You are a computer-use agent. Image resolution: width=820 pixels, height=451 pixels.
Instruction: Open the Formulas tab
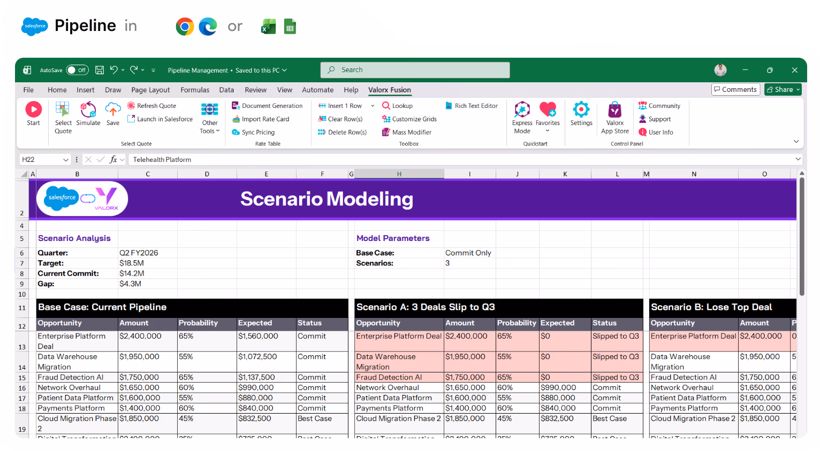click(195, 90)
